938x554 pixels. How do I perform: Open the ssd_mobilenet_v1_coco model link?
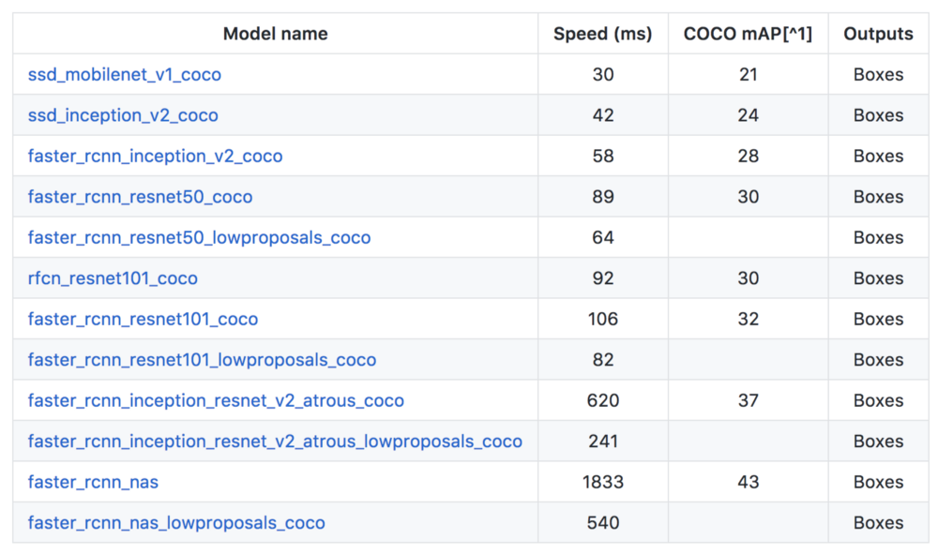coord(125,75)
